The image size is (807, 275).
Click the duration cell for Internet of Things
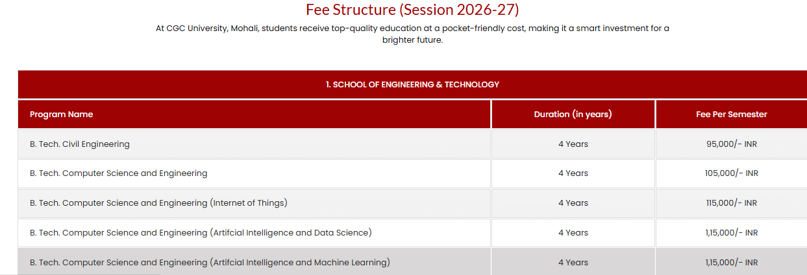click(x=573, y=203)
